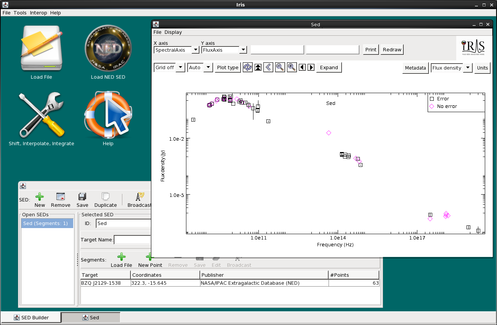Open X axis SpectralAxis dropdown
Viewport: 497px width, 325px height.
(195, 50)
